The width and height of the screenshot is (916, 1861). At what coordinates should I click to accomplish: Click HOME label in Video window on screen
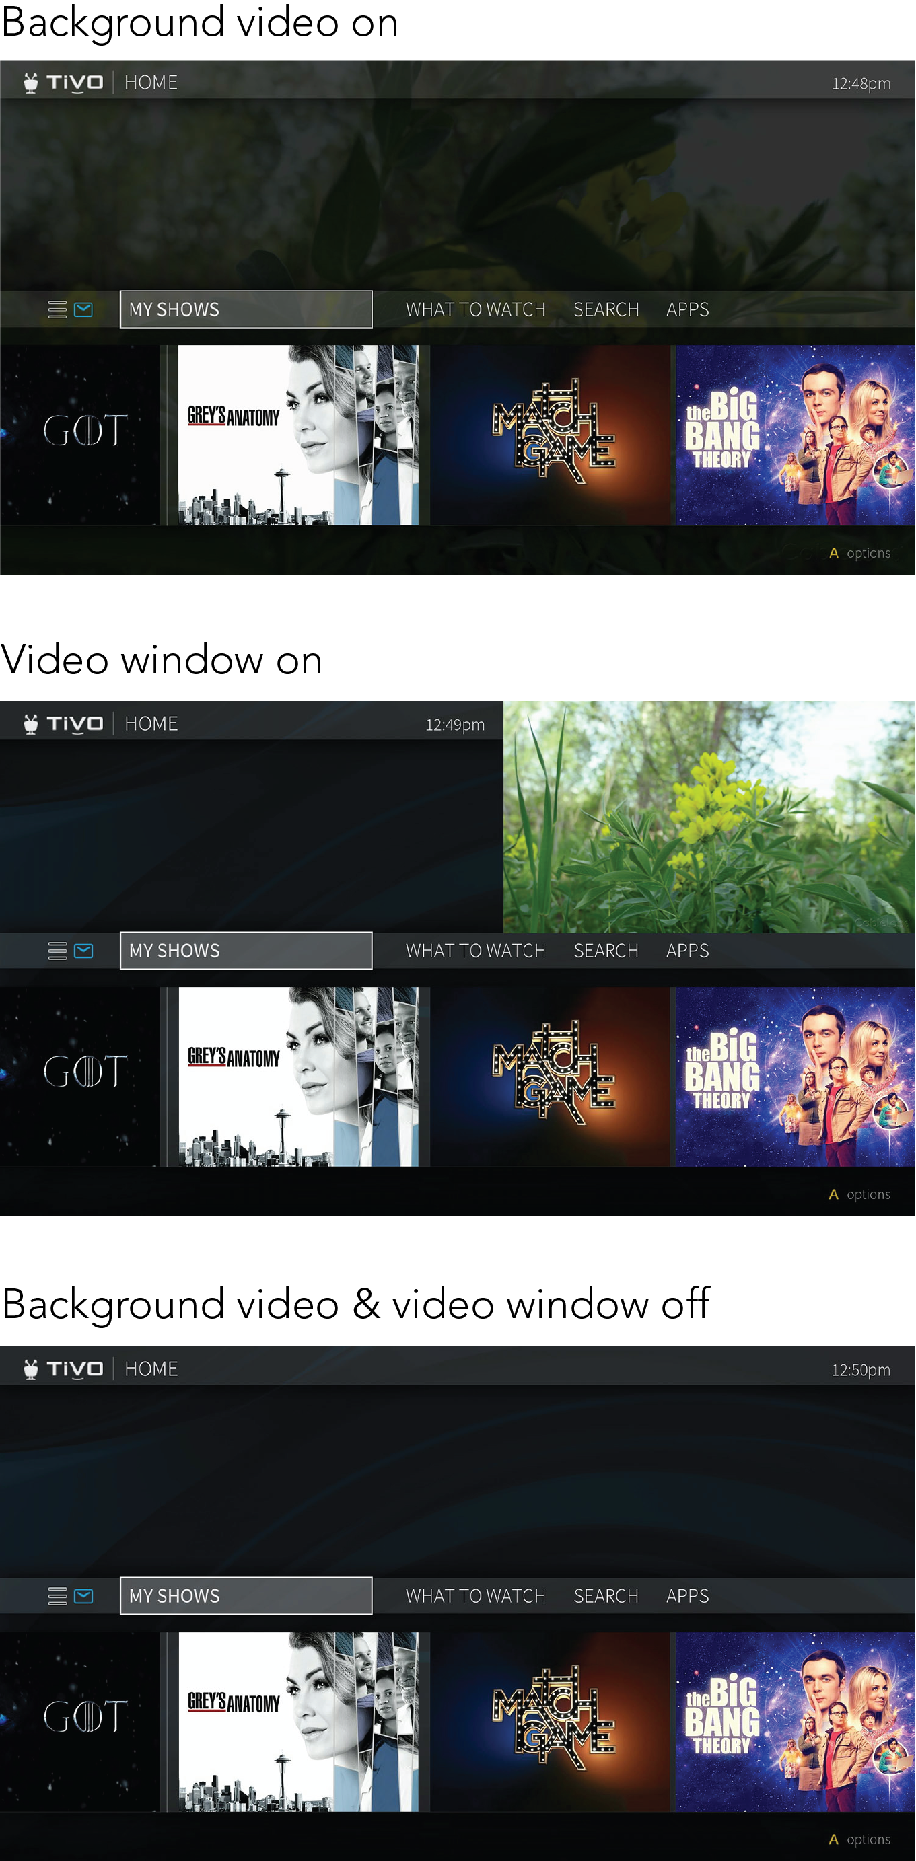(151, 723)
